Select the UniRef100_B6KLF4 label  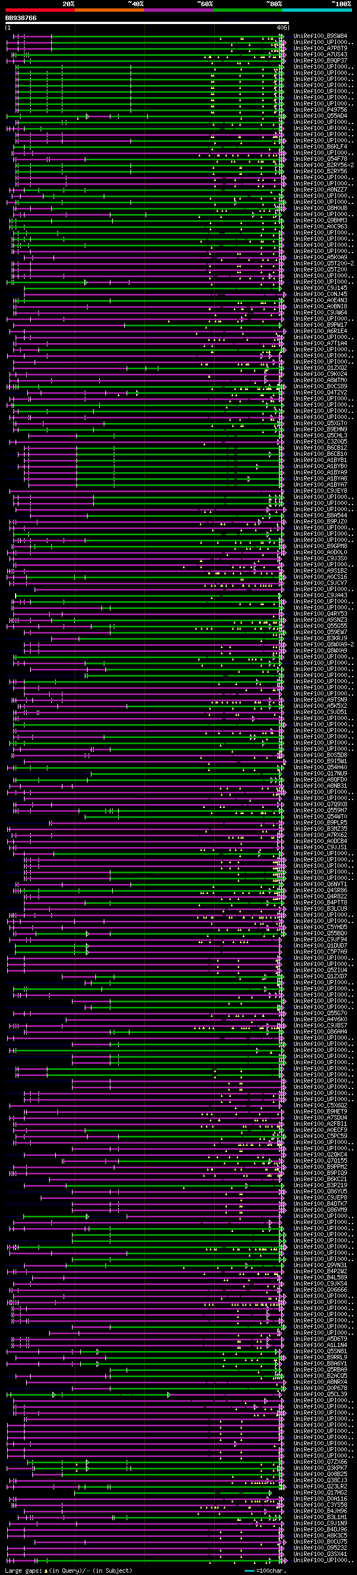320,147
